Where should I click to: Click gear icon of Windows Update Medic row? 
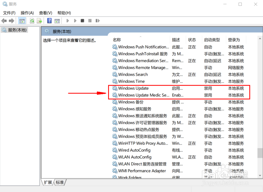click(x=115, y=95)
